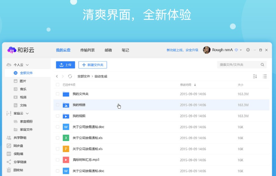
Task: Click the 新建文件夹 button
Action: pos(93,65)
